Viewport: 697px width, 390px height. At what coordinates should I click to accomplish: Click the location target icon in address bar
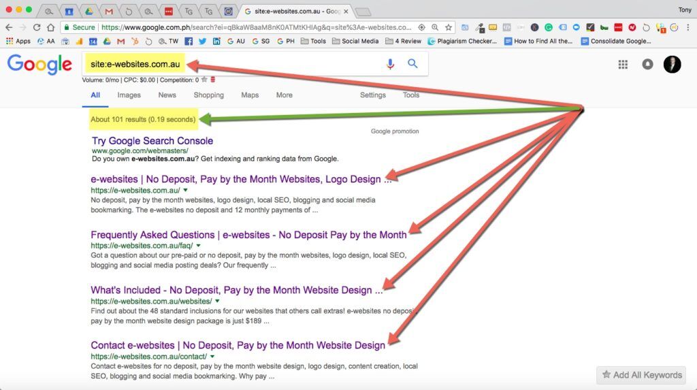[421, 28]
